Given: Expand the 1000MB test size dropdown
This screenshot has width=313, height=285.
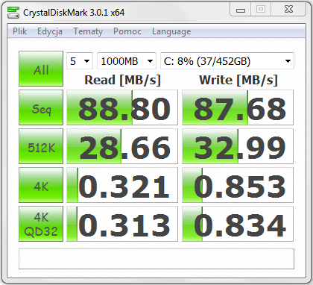Looking at the screenshot, I should pos(127,61).
